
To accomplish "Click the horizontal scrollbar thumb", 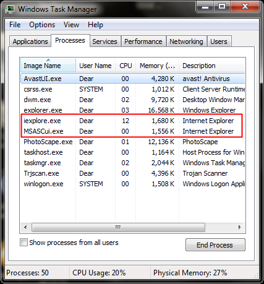I will [x=118, y=227].
